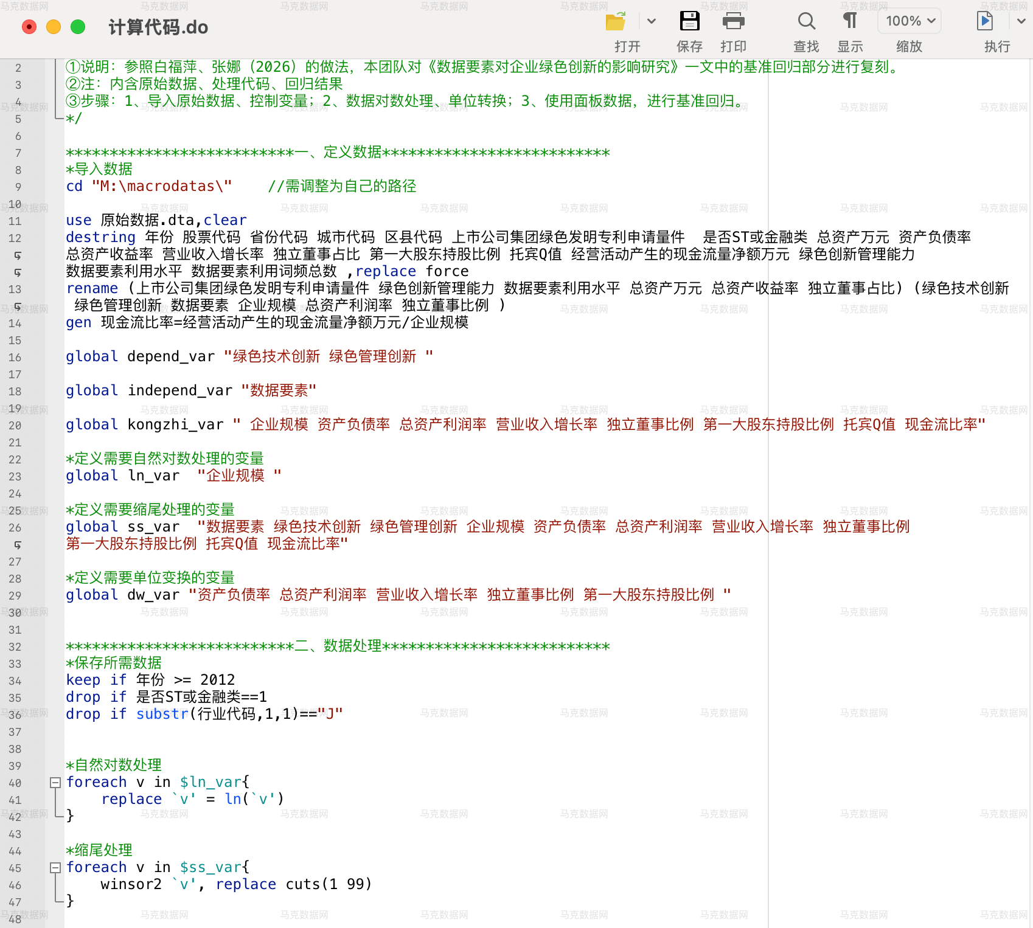Save the do-file with floppy icon
This screenshot has width=1033, height=928.
pyautogui.click(x=689, y=21)
